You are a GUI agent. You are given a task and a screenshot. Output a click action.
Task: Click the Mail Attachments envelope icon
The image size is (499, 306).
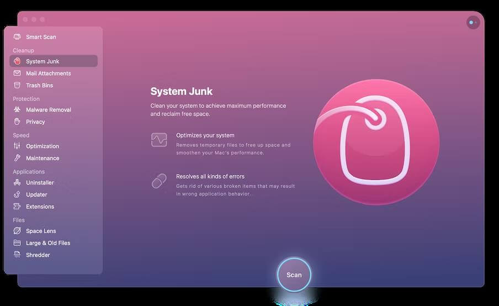pos(17,73)
